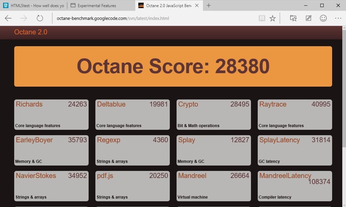The width and height of the screenshot is (346, 207).
Task: Click the Richards score 24263
Action: [77, 104]
